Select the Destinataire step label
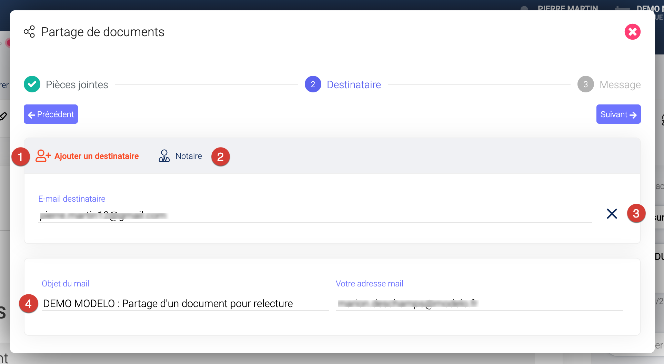The image size is (664, 364). pos(354,85)
